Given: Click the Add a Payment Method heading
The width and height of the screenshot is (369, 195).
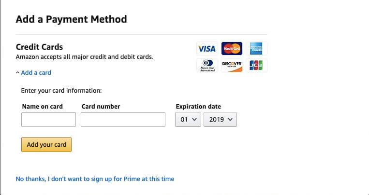Looking at the screenshot, I should tap(71, 19).
